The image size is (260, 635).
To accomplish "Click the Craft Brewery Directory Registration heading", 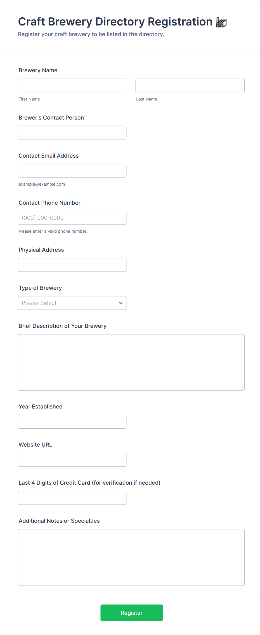I will coord(115,22).
